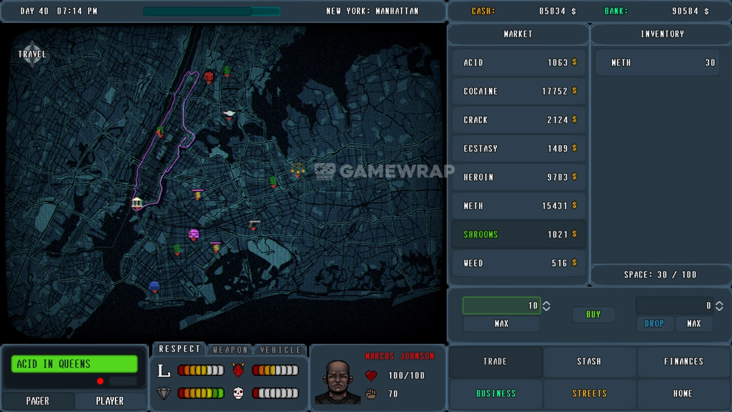Click the buy quantity stepper arrows
732x412 pixels.
(546, 306)
